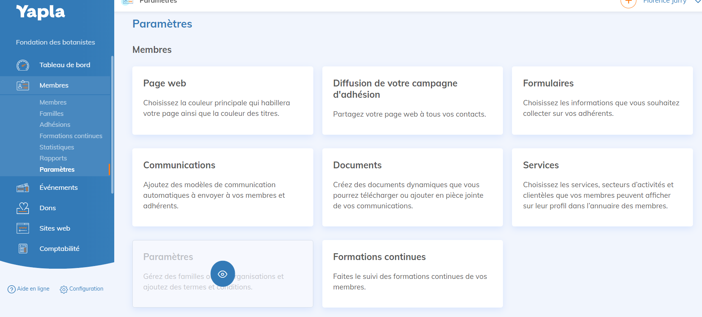The image size is (702, 317).
Task: Open the Page web settings card
Action: pos(222,100)
